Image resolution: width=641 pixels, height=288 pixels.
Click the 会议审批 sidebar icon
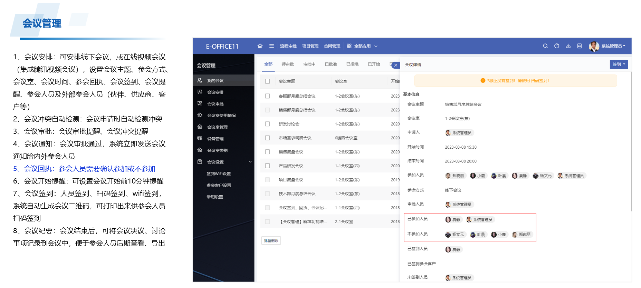click(200, 103)
